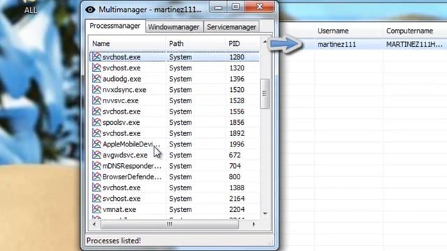Click the PID value 1996
Viewport: 447px width, 251px height.
click(x=237, y=144)
